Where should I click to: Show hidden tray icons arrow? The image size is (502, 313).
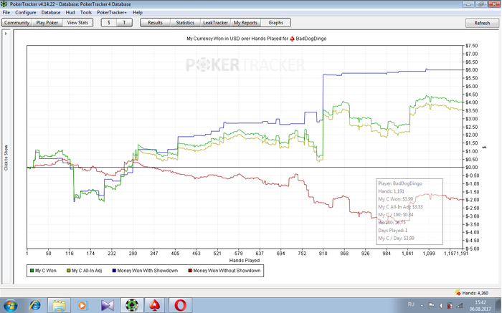point(422,306)
